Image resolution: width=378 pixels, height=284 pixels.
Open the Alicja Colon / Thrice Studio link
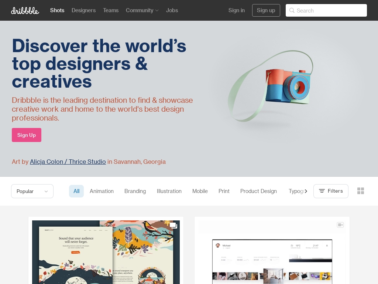pyautogui.click(x=68, y=162)
